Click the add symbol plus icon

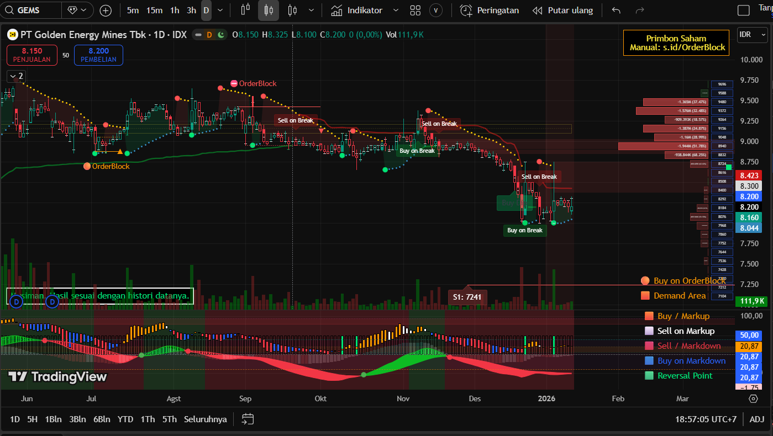point(106,10)
